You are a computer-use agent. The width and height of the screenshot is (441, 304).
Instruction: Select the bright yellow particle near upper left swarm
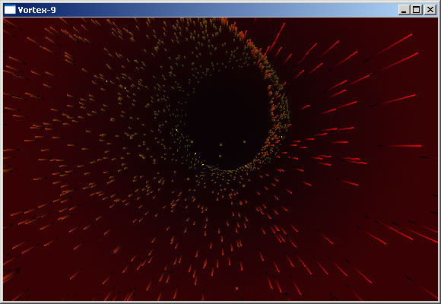tap(107, 81)
